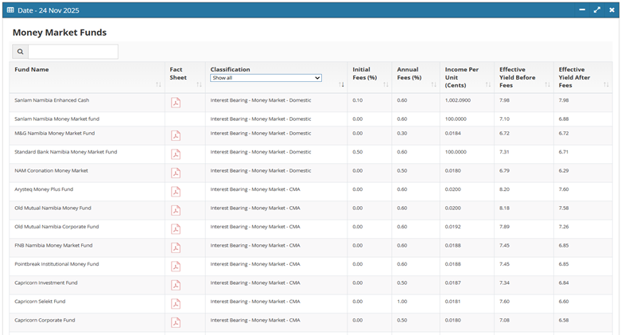This screenshot has width=621, height=335.
Task: Click yield before fees 7.08 for Capricorn Corporate Fund
Action: tap(505, 321)
